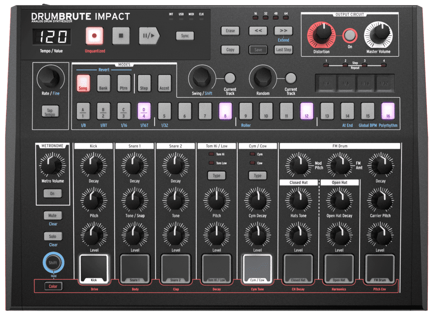Image resolution: width=431 pixels, height=313 pixels.
Task: Click the Color button
Action: [53, 286]
